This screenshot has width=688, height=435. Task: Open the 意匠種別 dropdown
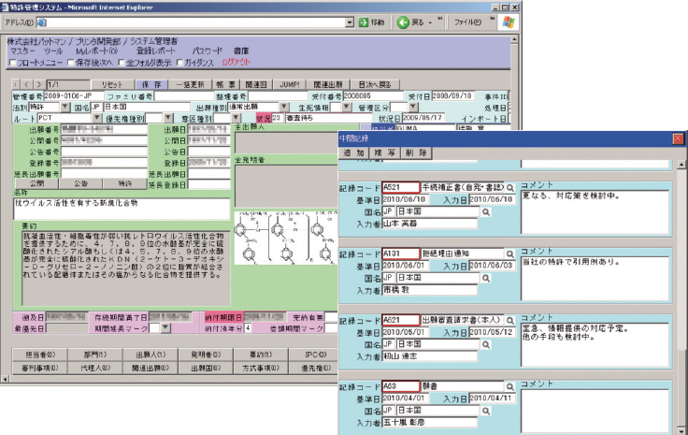click(x=236, y=118)
